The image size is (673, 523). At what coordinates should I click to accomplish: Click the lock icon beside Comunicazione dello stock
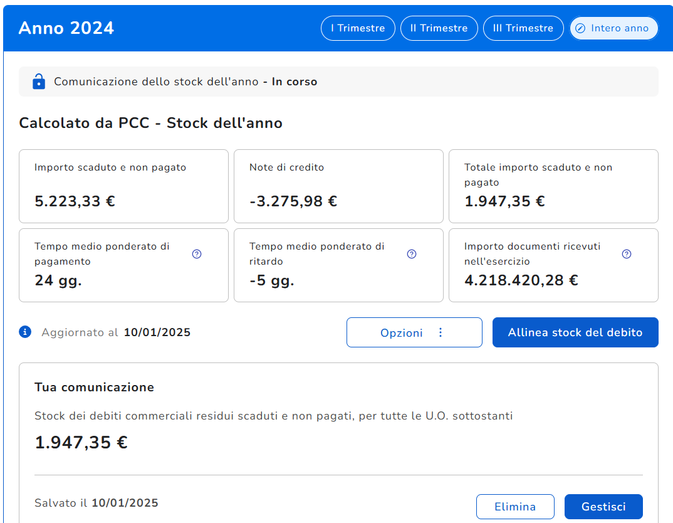click(x=39, y=82)
